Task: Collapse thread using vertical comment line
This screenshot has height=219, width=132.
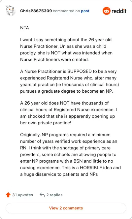Action: click(x=11, y=101)
